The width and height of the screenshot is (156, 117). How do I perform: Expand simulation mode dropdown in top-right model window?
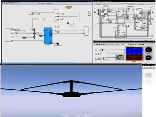coord(125,4)
